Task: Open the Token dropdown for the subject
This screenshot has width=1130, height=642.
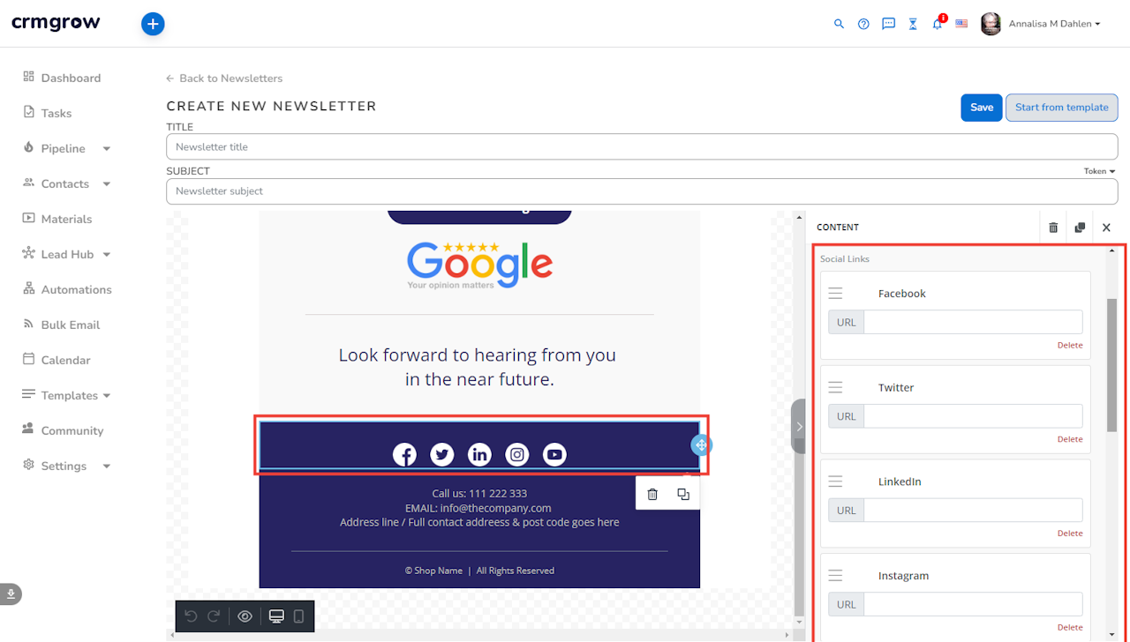Action: coord(1099,171)
